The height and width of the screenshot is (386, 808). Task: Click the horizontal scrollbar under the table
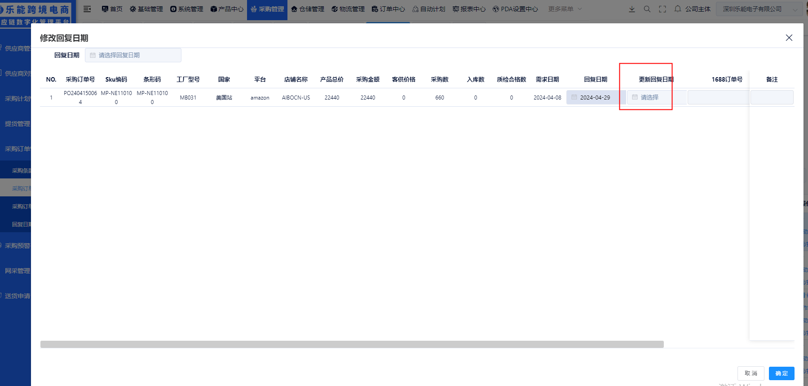click(352, 344)
